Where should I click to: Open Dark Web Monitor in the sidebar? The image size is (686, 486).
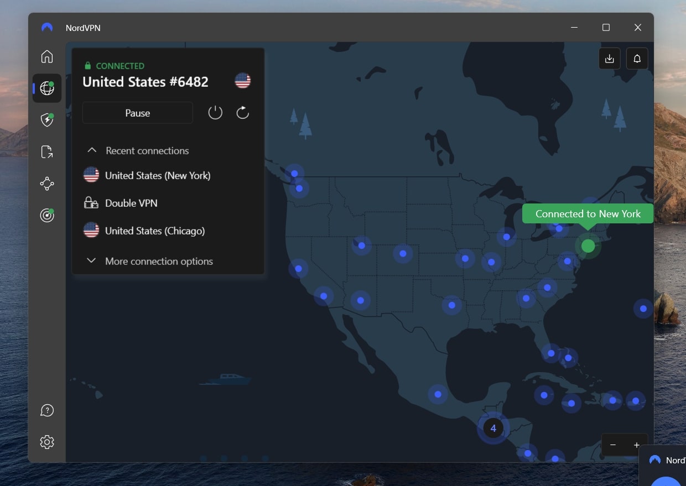tap(47, 215)
